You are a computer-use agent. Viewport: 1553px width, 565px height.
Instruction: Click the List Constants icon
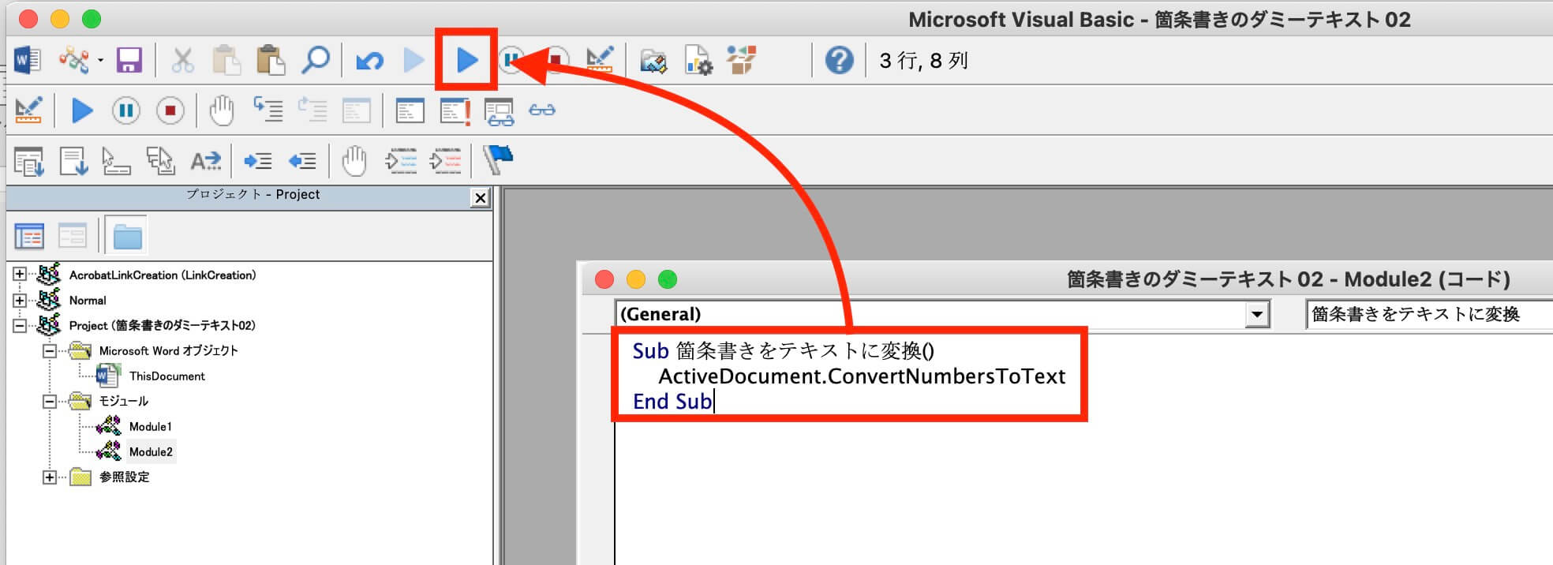point(73,161)
